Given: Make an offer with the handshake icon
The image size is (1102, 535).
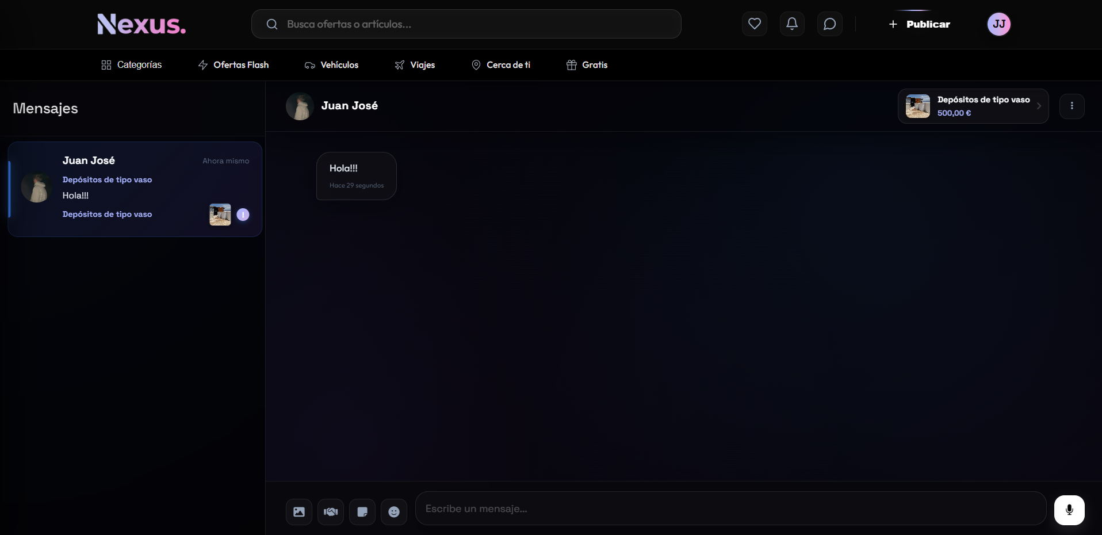Looking at the screenshot, I should point(331,512).
